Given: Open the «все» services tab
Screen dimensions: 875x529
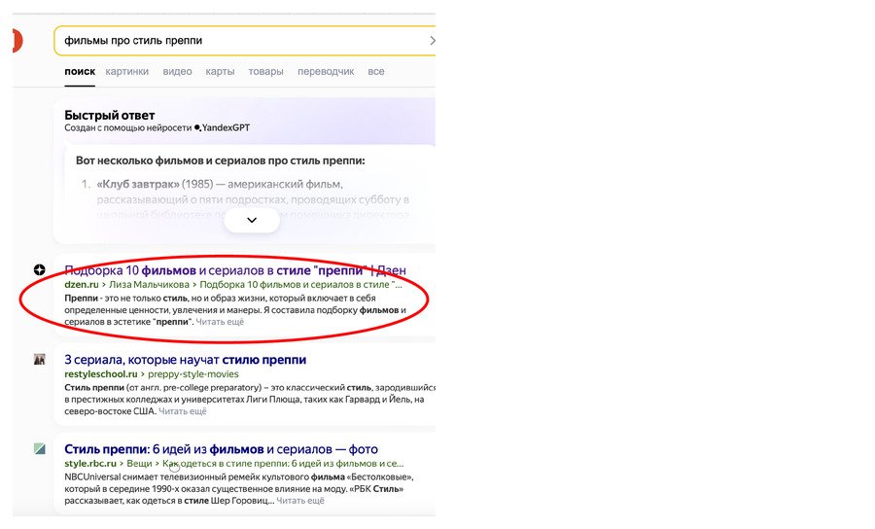Looking at the screenshot, I should [376, 71].
